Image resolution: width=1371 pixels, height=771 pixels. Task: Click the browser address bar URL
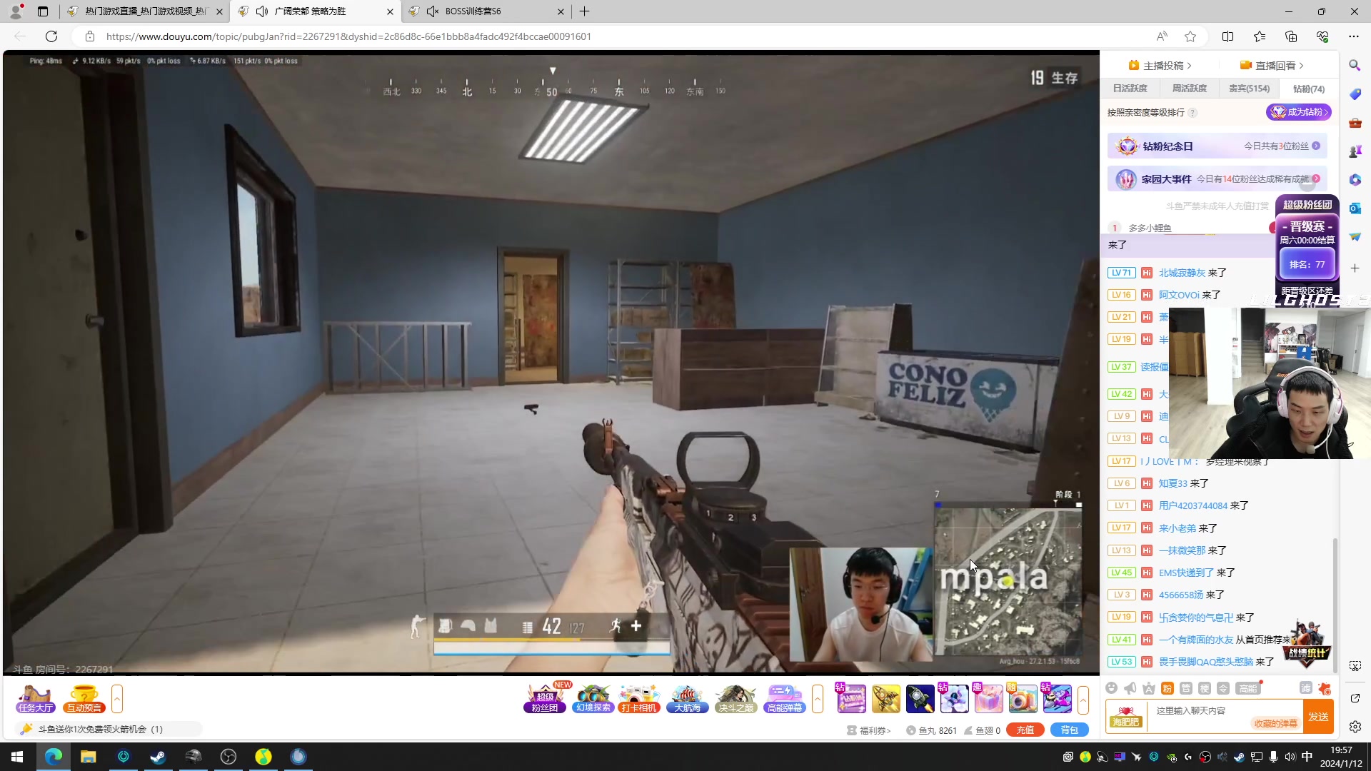click(x=348, y=36)
